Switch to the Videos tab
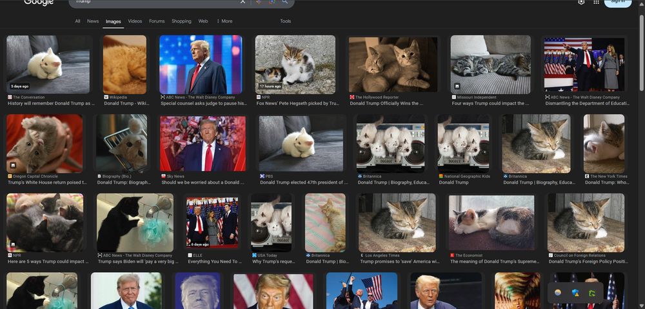Screen dimensions: 645x309 pyautogui.click(x=135, y=21)
